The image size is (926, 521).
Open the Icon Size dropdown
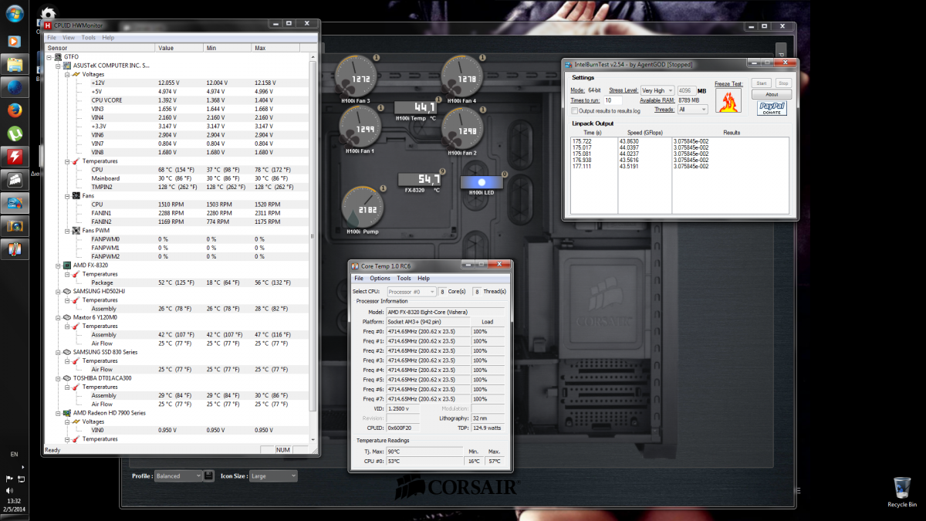(272, 476)
